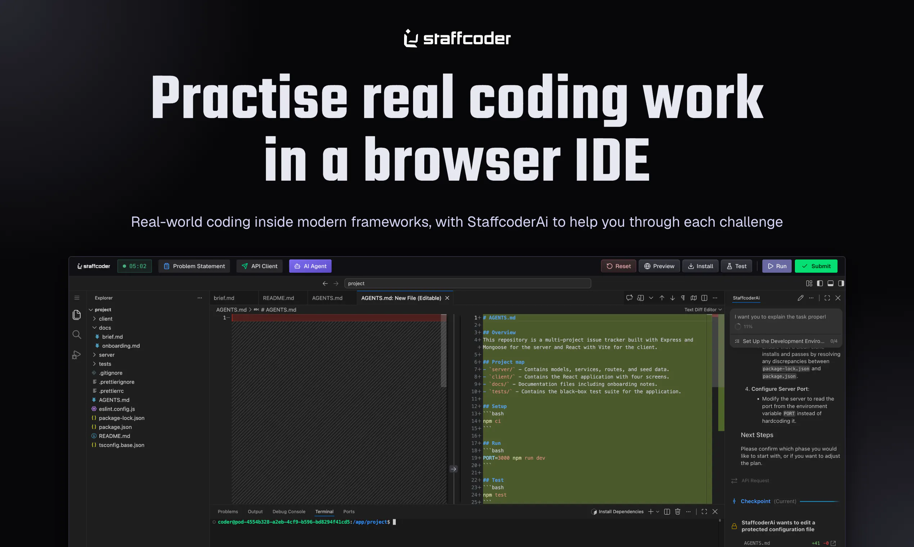Image resolution: width=914 pixels, height=547 pixels.
Task: Open package.json in the Explorer
Action: 115,427
